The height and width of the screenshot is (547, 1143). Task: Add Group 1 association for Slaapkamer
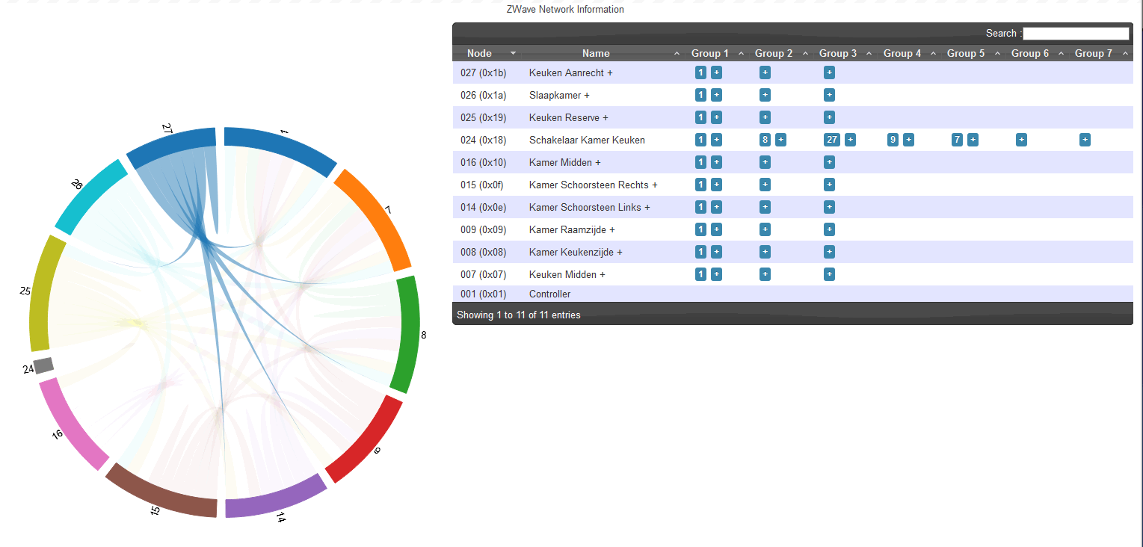click(x=716, y=95)
